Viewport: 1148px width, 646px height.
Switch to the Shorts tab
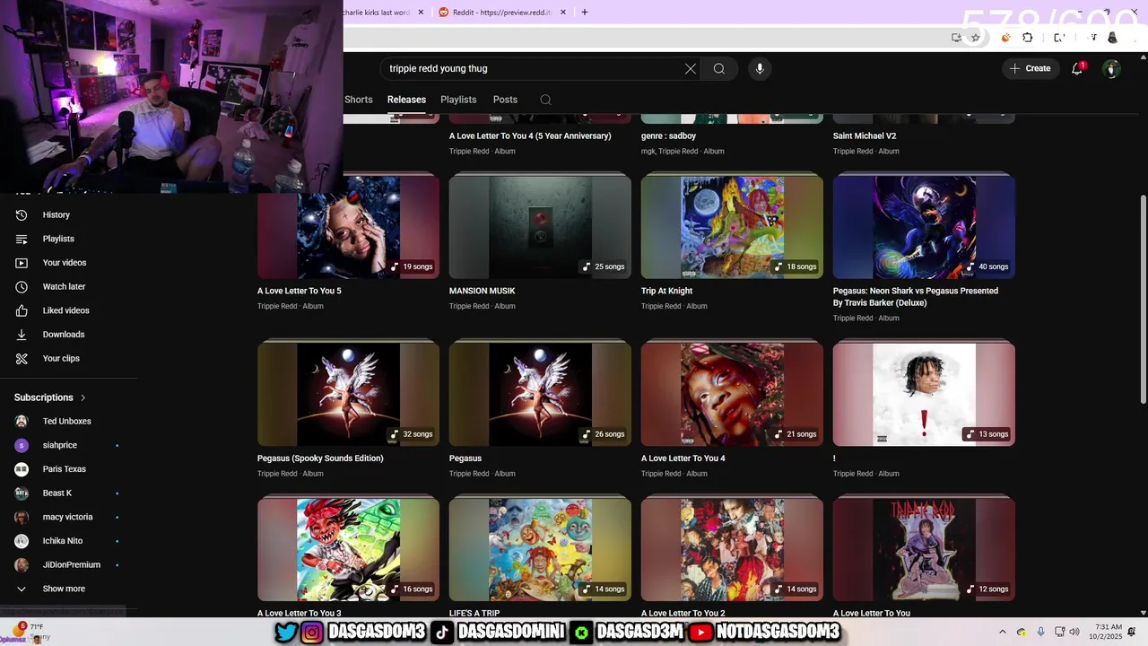pos(359,100)
